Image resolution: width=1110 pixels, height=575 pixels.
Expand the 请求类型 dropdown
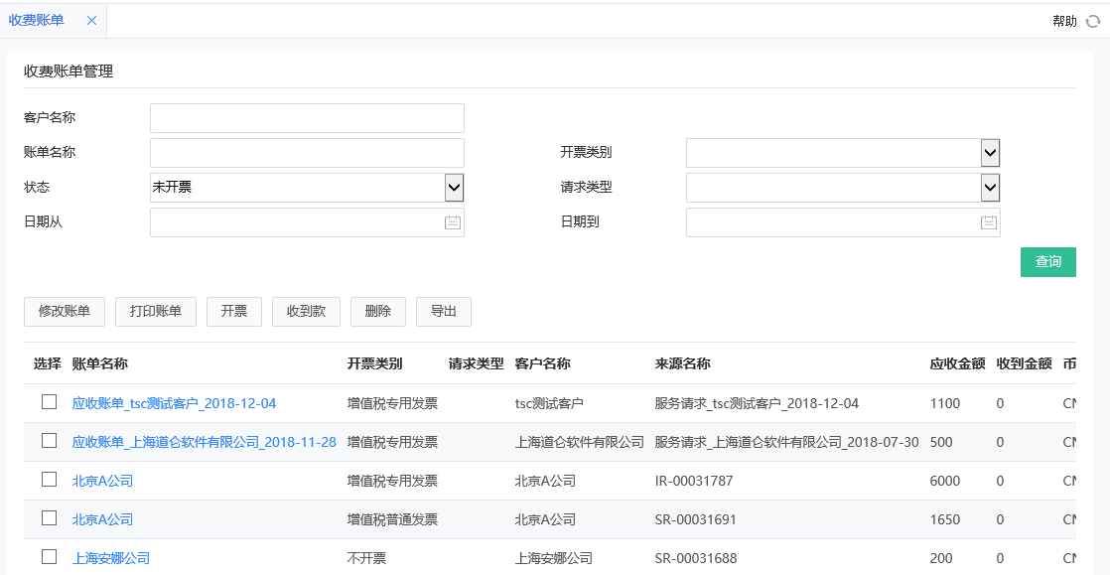989,187
